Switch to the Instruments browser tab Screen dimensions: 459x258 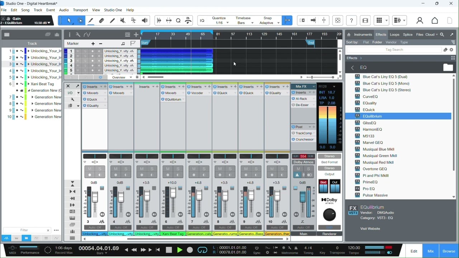363,34
